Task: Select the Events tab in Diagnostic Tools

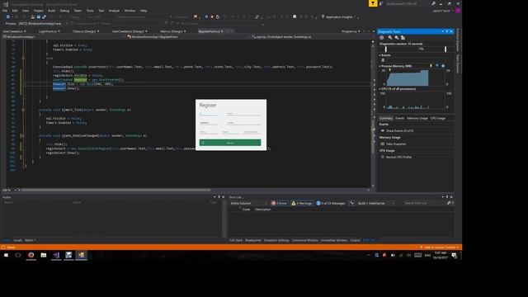Action: tap(399, 118)
